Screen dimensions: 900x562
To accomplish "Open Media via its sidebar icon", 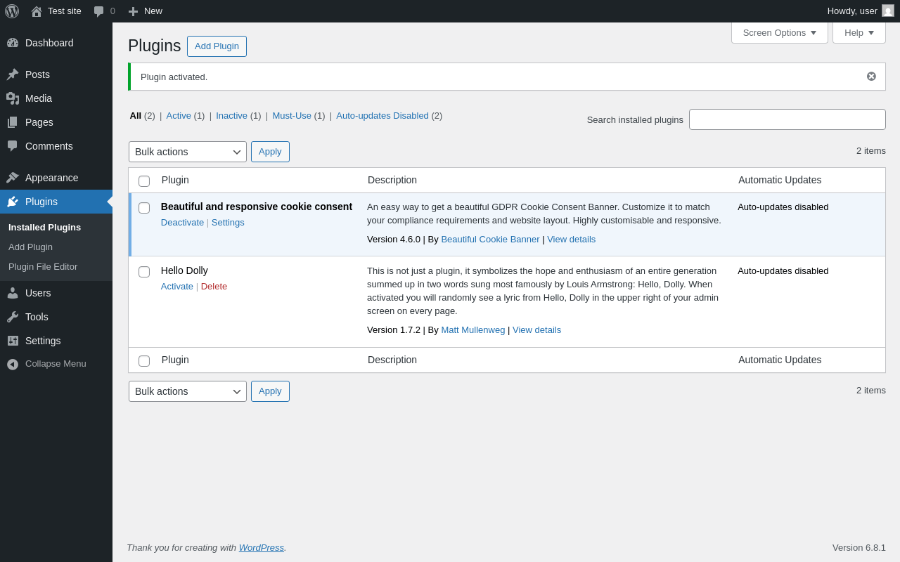I will click(x=13, y=98).
